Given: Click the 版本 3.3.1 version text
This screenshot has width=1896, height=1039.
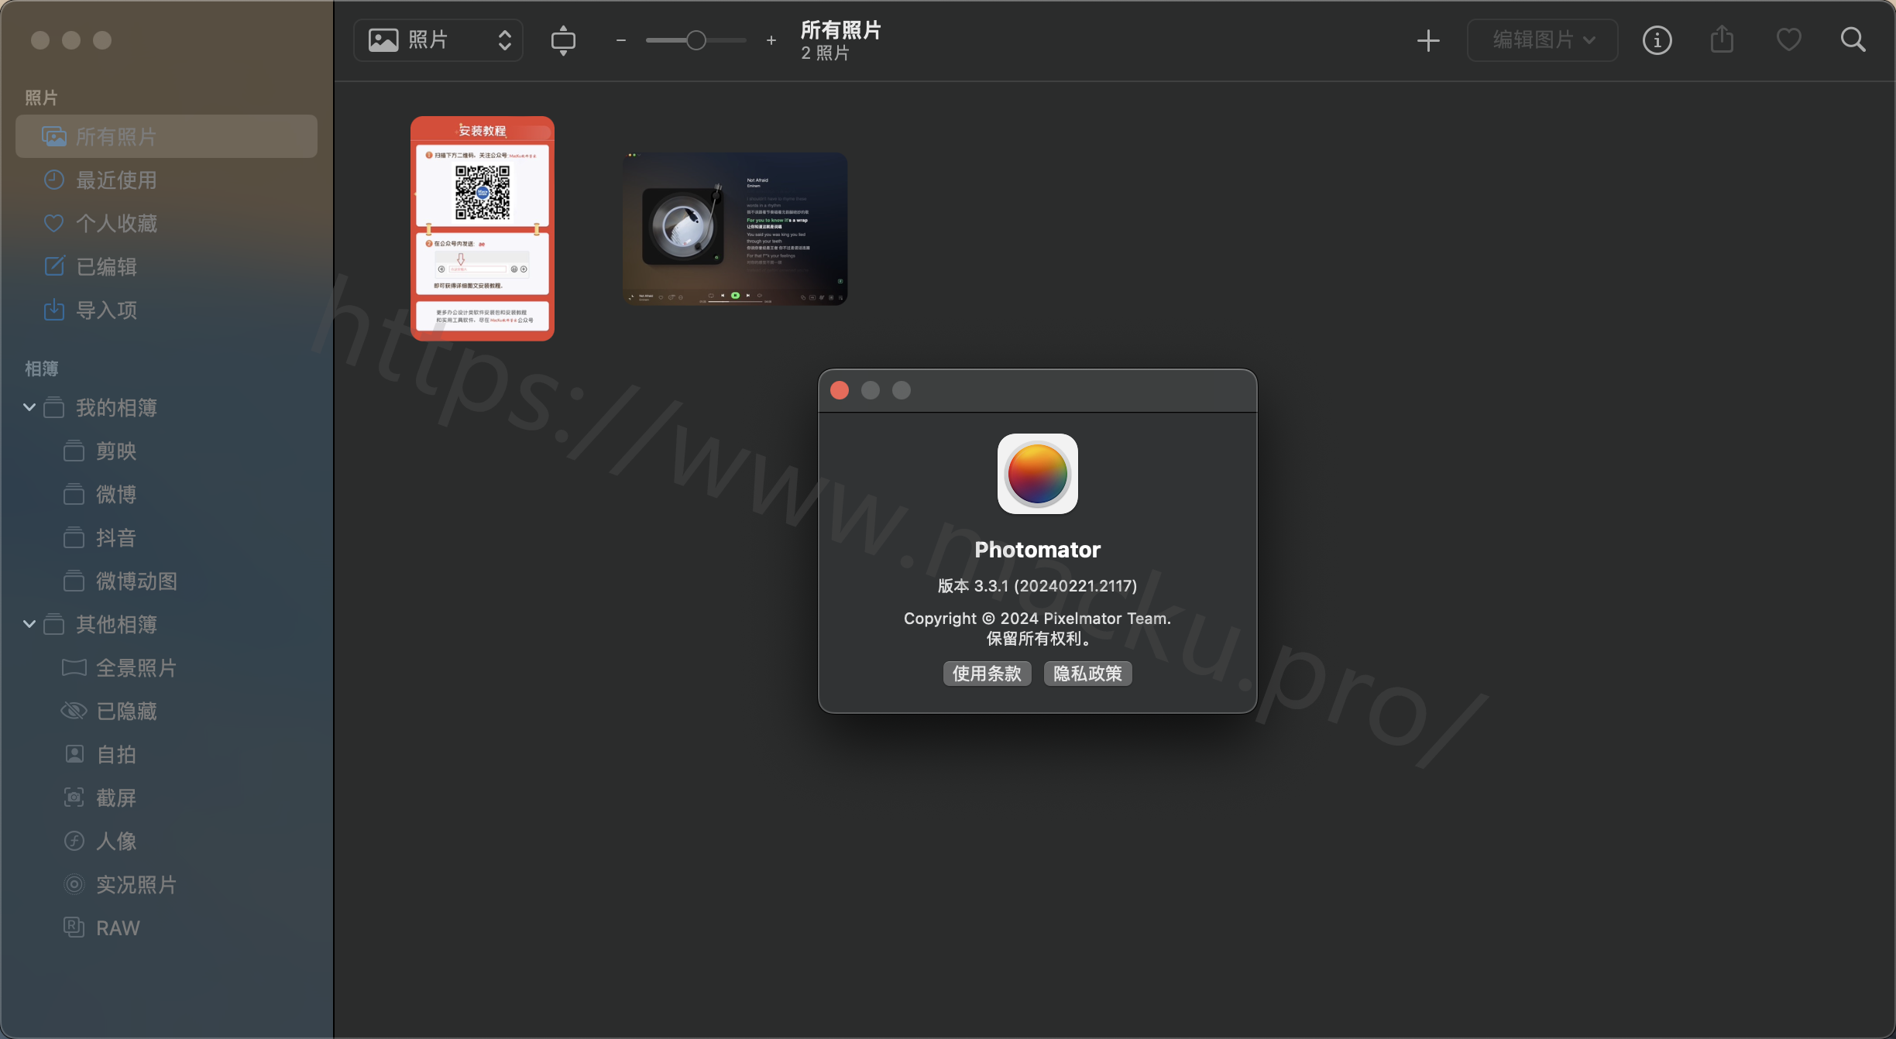Looking at the screenshot, I should pyautogui.click(x=1037, y=586).
